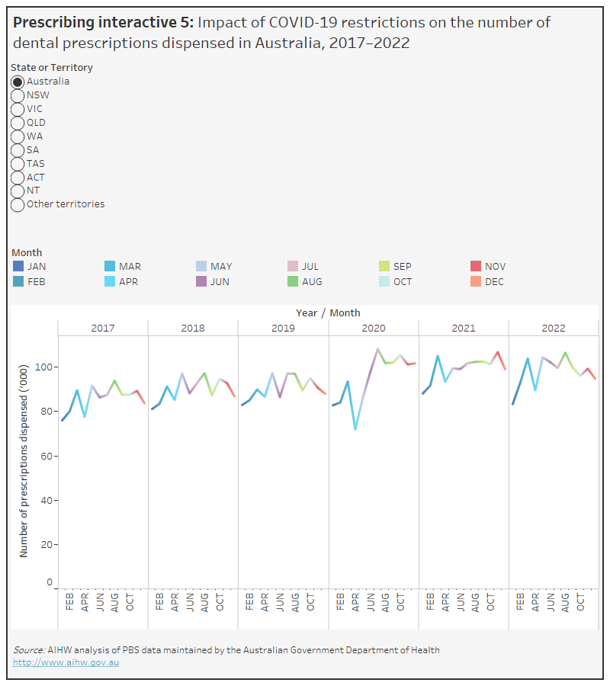This screenshot has height=686, width=610.
Task: Click the APR legend swatch
Action: [x=110, y=282]
